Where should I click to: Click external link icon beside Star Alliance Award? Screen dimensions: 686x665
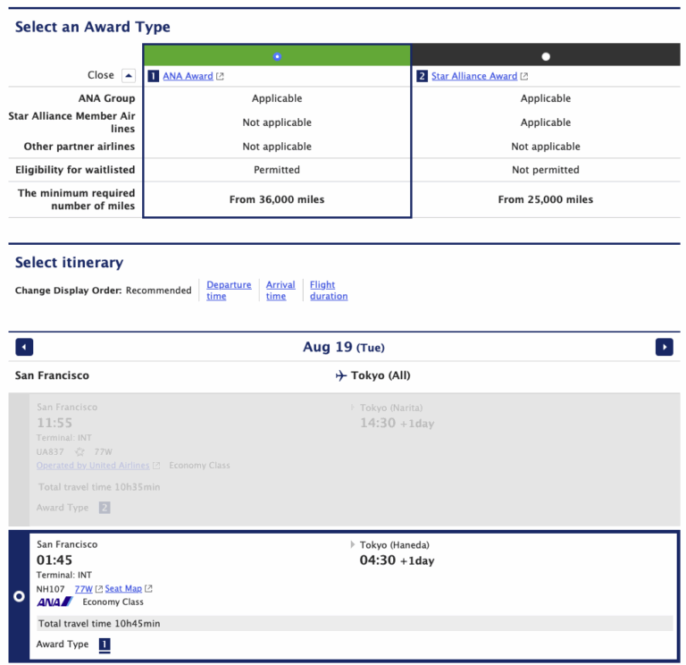[x=524, y=77]
